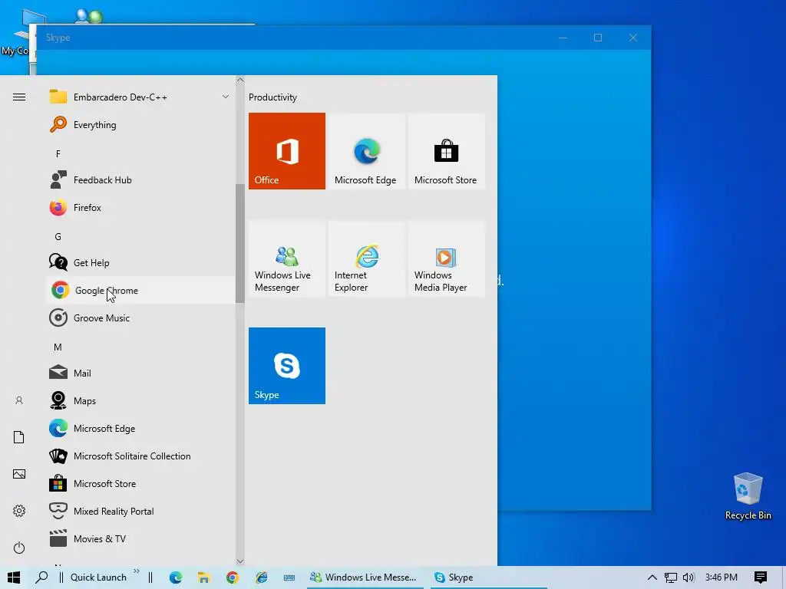Viewport: 786px width, 589px height.
Task: Switch to Windows Live Messenger taskbar button
Action: (365, 577)
